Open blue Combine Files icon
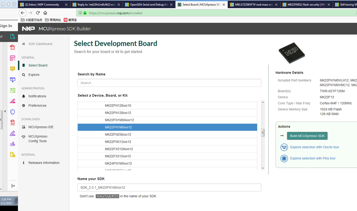 tap(13, 79)
